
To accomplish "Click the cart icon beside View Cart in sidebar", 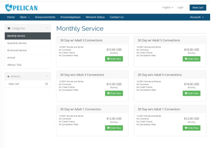I will click(x=46, y=84).
